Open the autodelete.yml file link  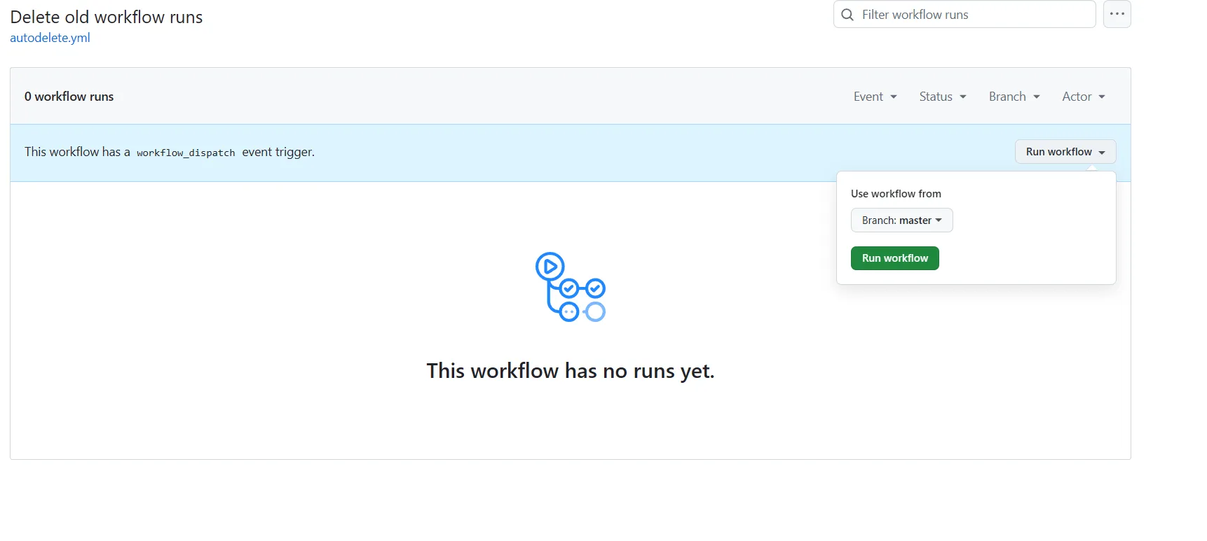click(50, 38)
